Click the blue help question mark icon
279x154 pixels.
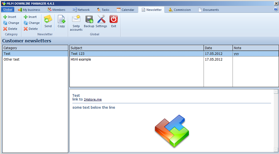click(276, 9)
